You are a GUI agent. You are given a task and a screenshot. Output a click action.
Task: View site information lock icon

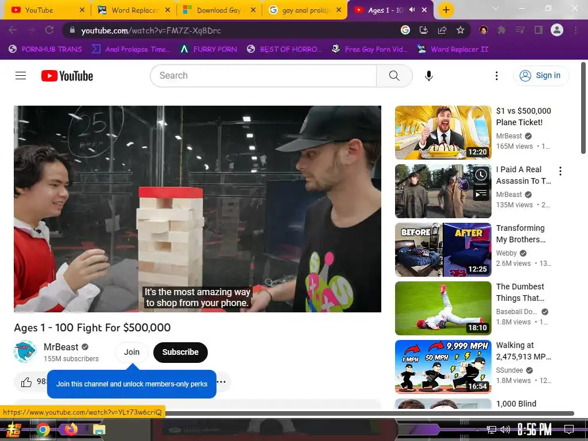[x=72, y=30]
